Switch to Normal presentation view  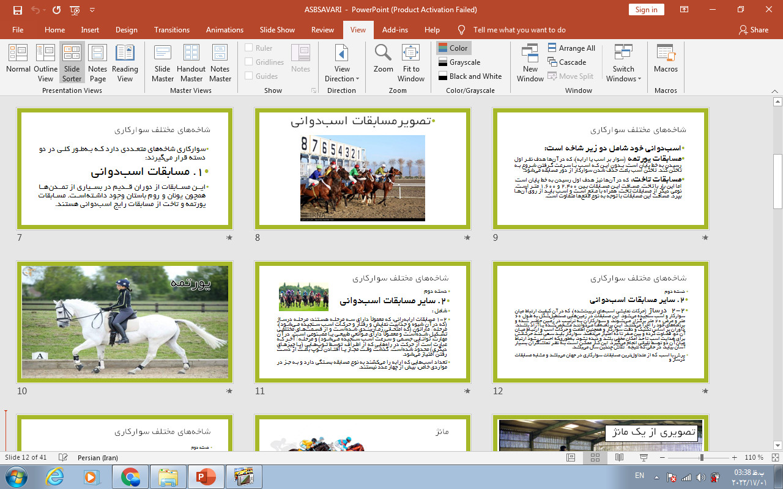[x=18, y=62]
